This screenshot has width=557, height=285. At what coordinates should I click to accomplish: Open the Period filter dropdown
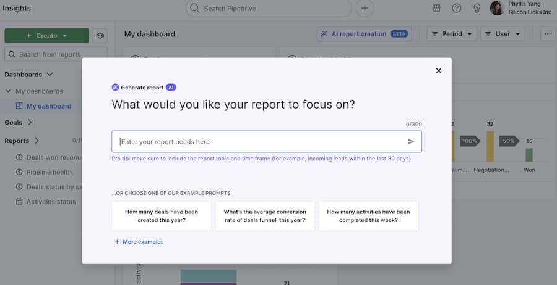point(452,34)
